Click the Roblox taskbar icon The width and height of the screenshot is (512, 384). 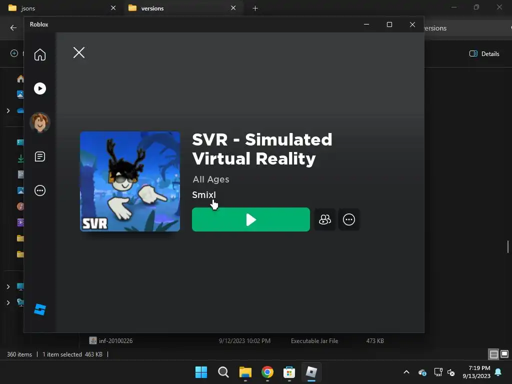311,372
